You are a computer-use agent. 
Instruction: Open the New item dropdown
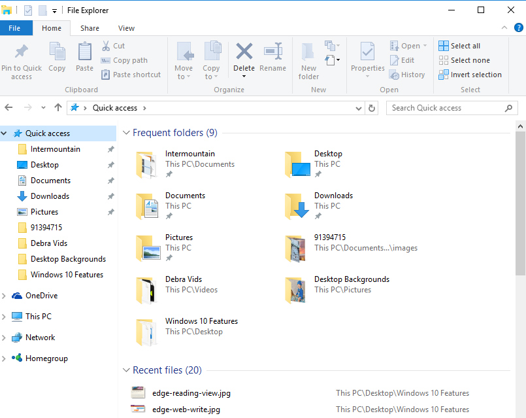point(332,44)
